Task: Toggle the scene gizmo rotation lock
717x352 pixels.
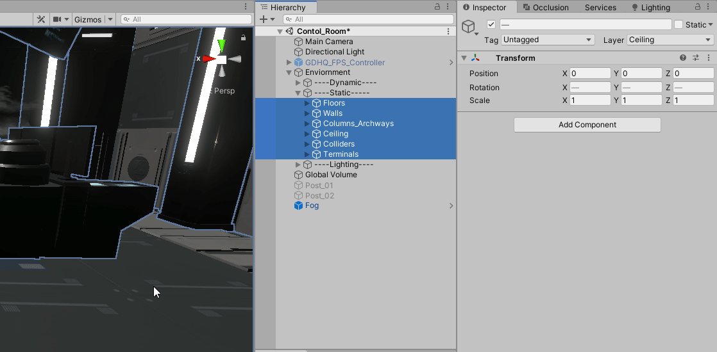Action: 243,37
